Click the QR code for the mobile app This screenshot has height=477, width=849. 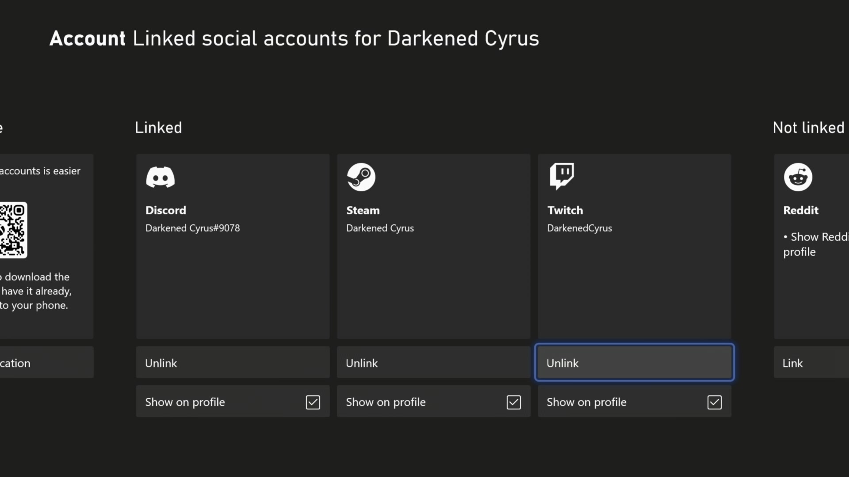[x=13, y=230]
